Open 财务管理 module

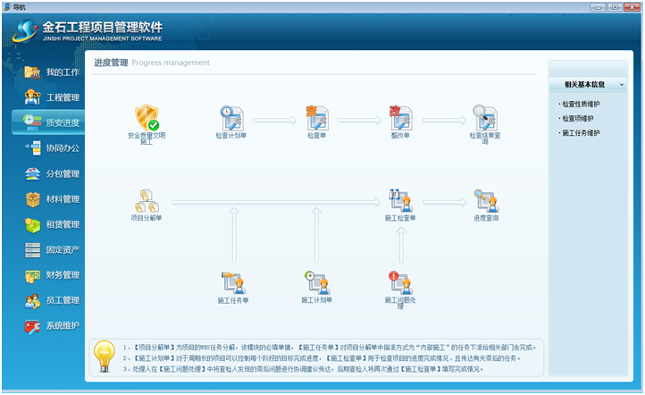pos(52,275)
